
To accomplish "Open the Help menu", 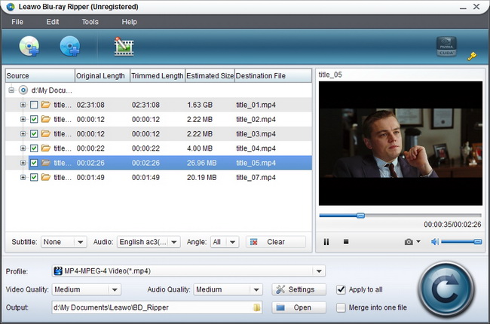I will [129, 22].
